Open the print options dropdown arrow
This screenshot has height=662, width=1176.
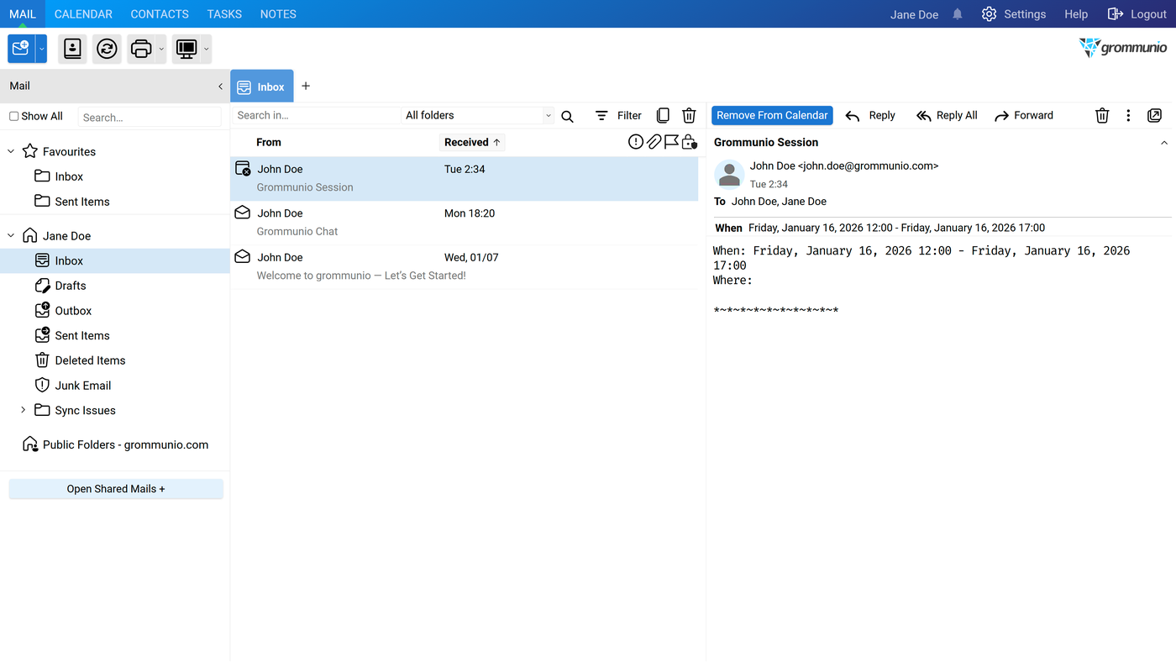coord(161,49)
